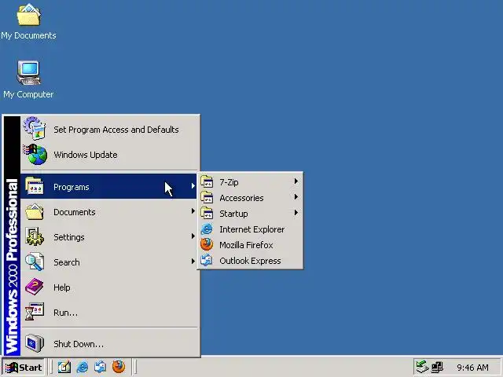Click the Mozilla Firefox icon in Programs submenu

click(207, 244)
